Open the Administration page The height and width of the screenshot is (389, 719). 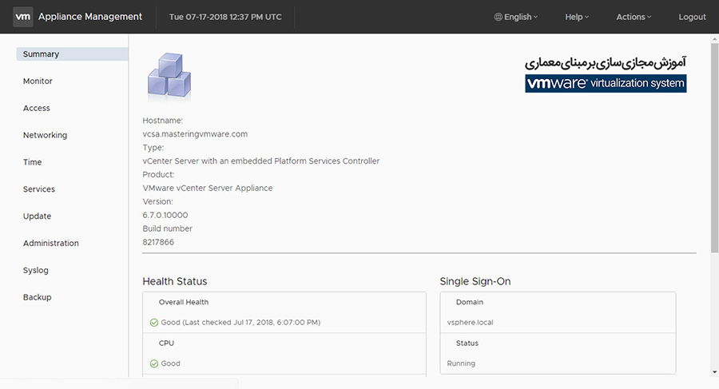[x=51, y=244]
